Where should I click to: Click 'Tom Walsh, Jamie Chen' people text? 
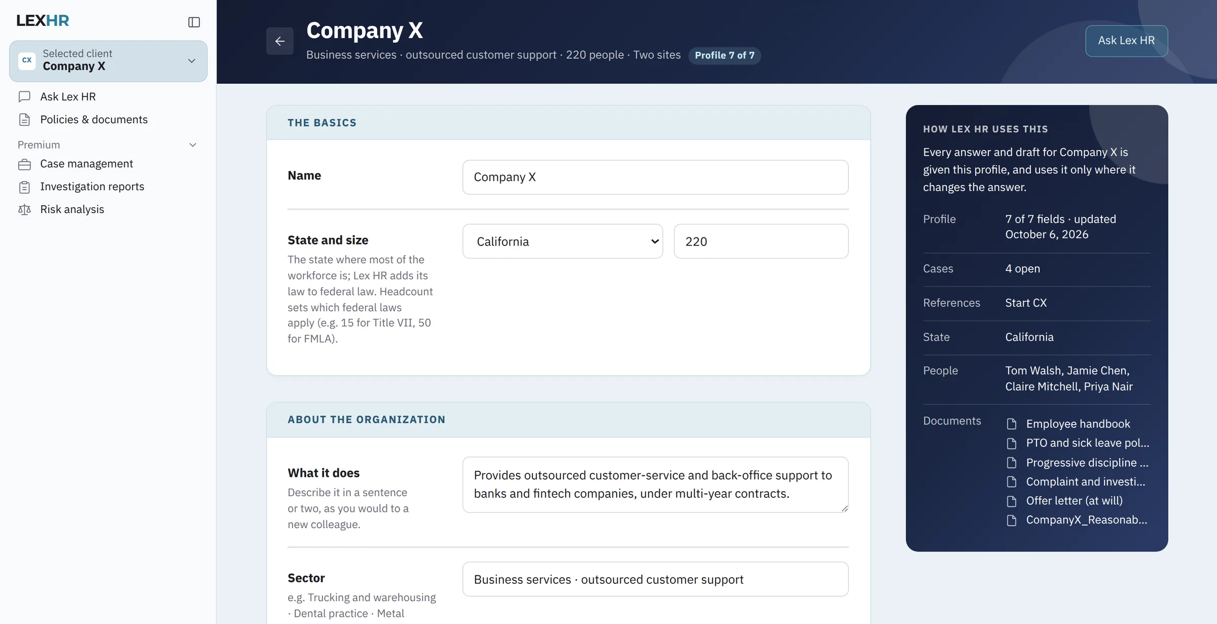pos(1067,371)
